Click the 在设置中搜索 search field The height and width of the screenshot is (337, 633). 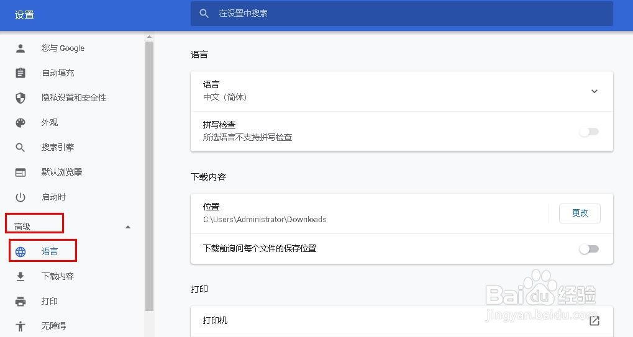pos(402,13)
